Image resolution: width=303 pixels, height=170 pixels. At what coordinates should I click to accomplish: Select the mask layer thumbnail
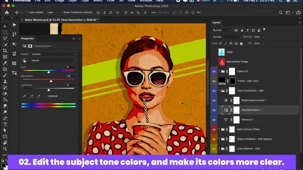click(x=222, y=52)
